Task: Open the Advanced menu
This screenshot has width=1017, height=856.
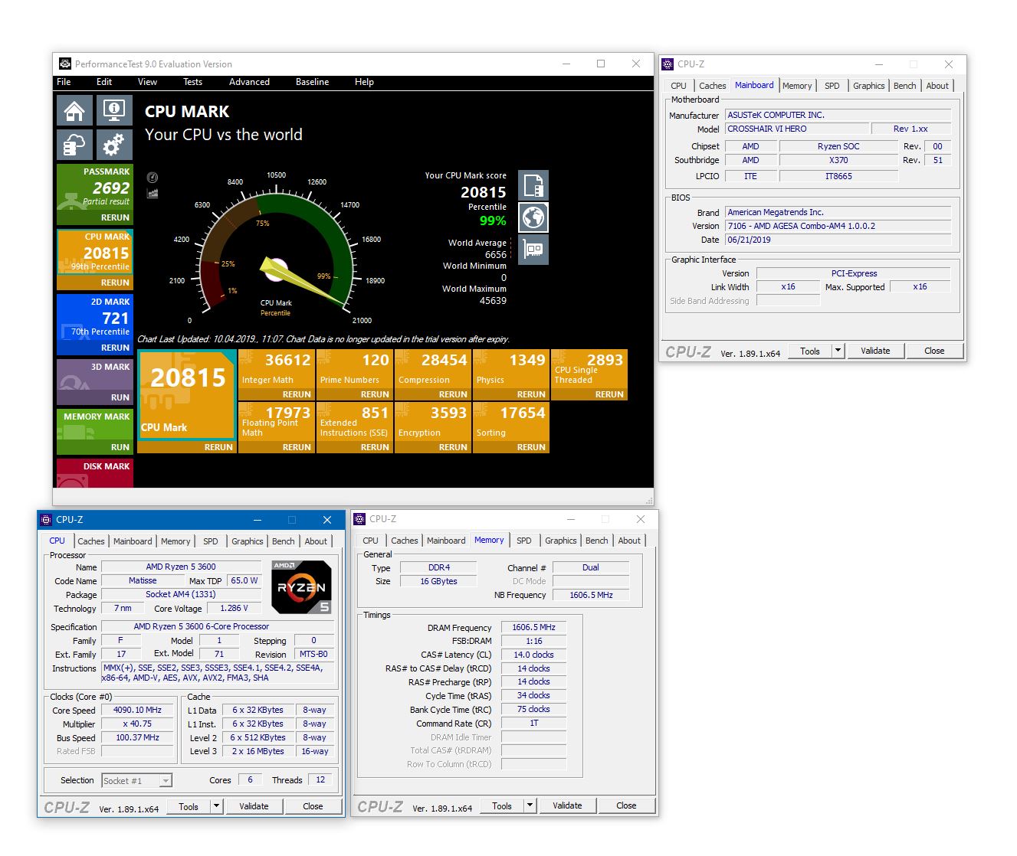Action: point(249,82)
